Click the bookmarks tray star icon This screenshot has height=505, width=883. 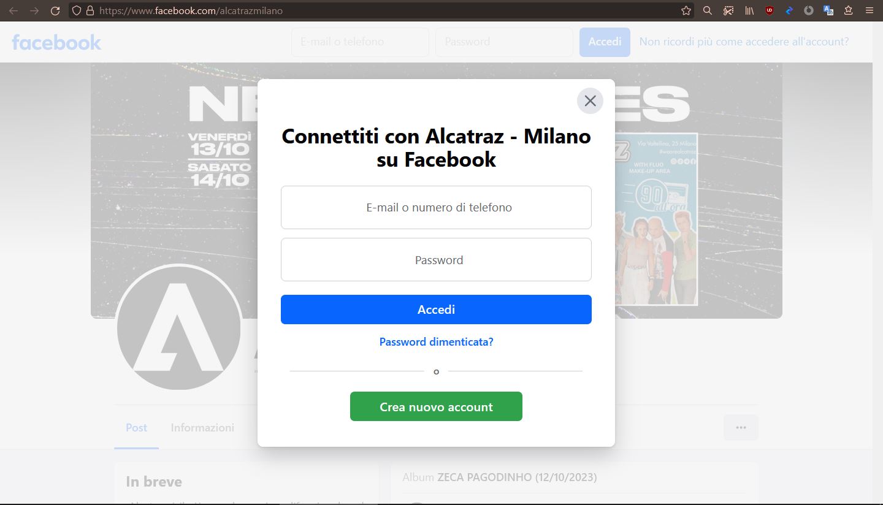[x=849, y=10]
